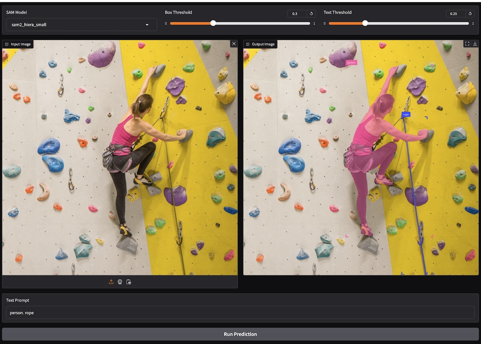Focus the Text Threshold 0.25 number field
The height and width of the screenshot is (344, 481).
click(455, 14)
